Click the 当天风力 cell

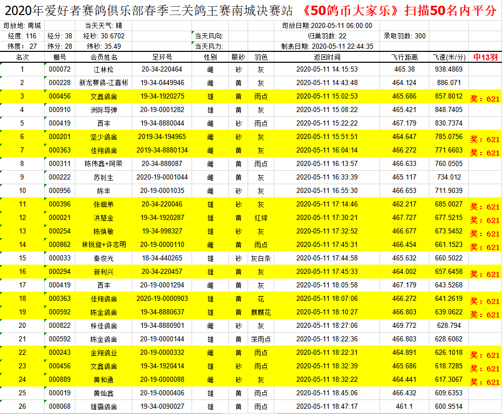[209, 47]
